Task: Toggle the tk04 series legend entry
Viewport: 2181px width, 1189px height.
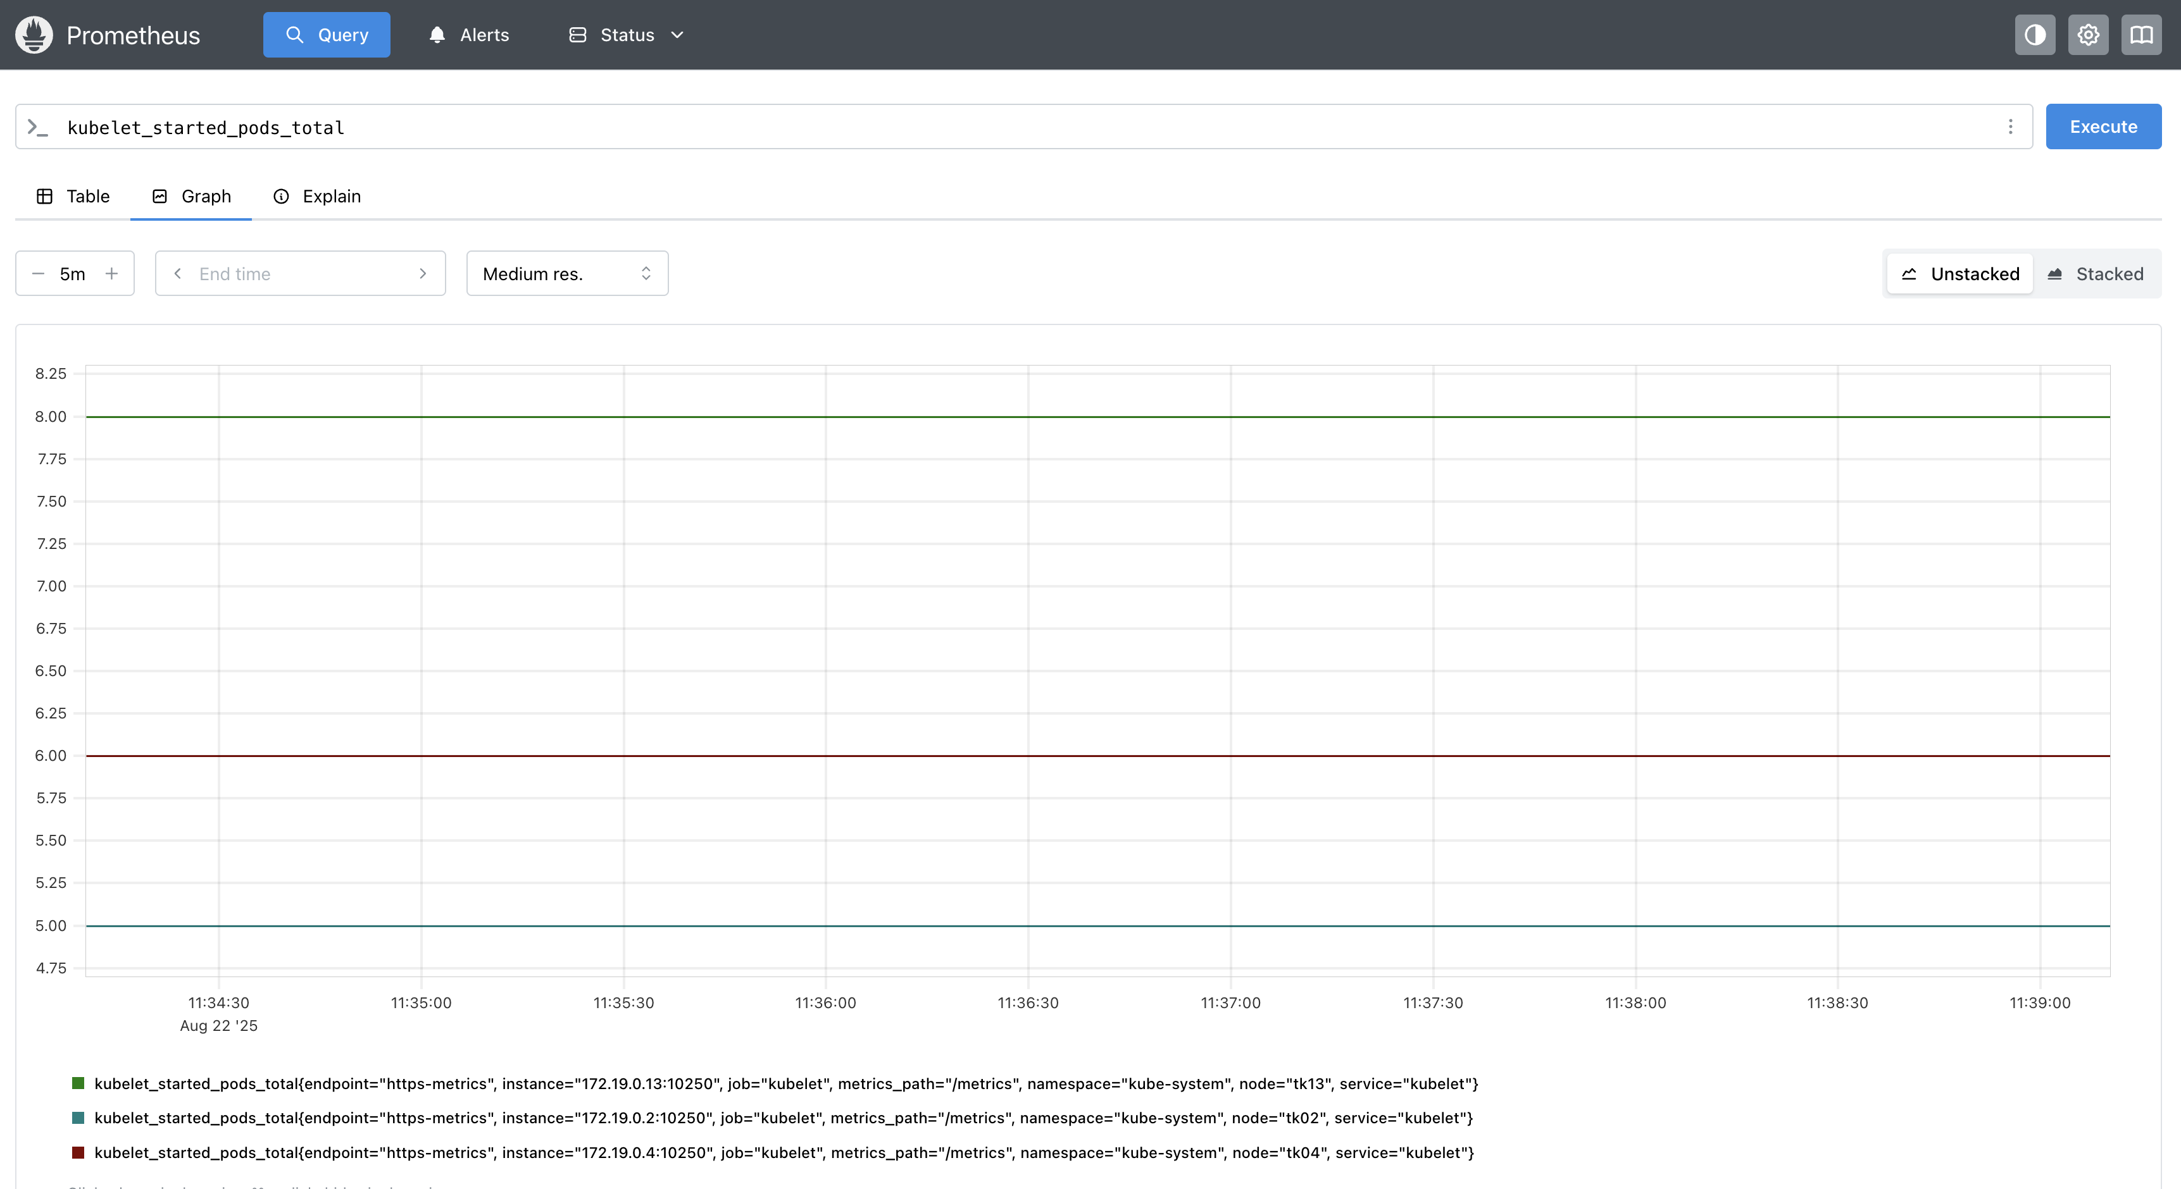Action: pos(783,1152)
